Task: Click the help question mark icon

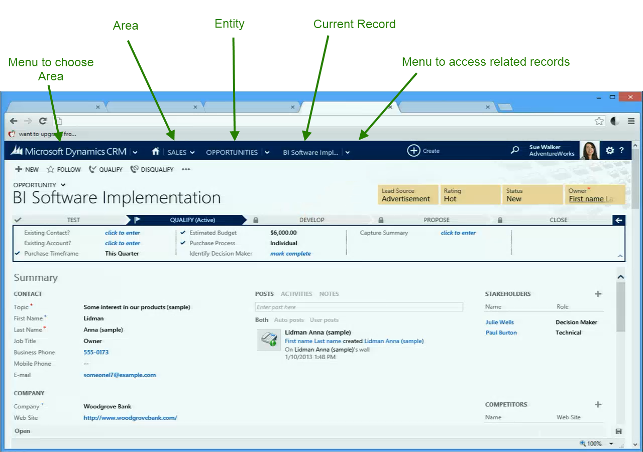Action: click(621, 150)
